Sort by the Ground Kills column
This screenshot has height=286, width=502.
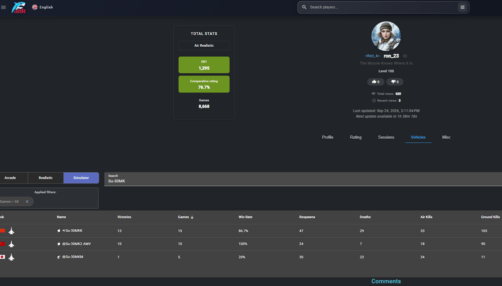(x=490, y=217)
